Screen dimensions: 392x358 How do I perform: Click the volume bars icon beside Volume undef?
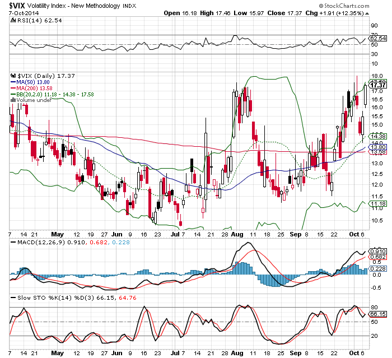(13, 100)
